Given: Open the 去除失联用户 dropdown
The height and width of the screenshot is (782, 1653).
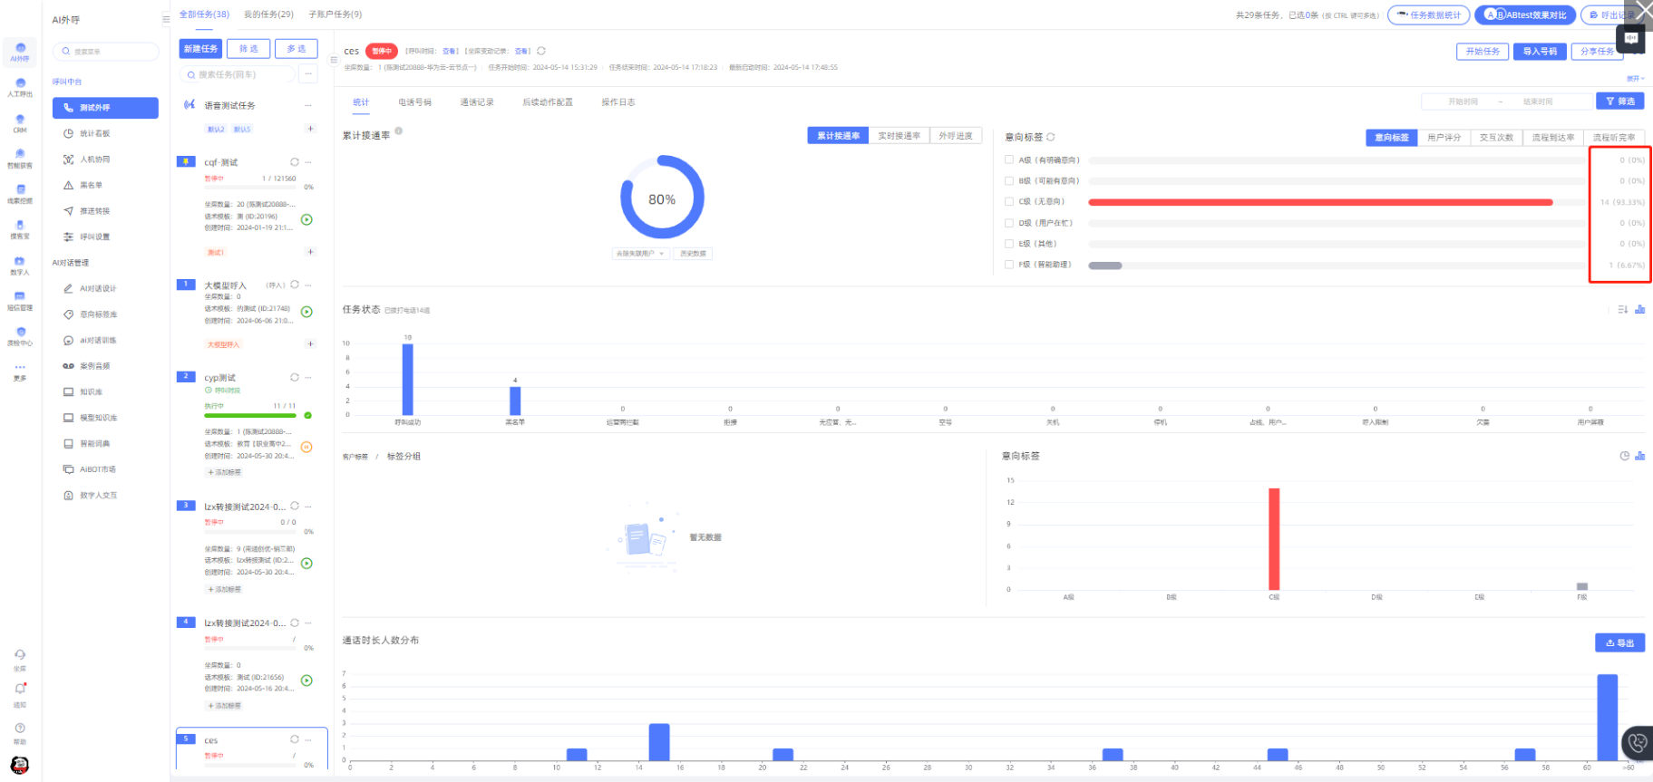Looking at the screenshot, I should point(640,254).
